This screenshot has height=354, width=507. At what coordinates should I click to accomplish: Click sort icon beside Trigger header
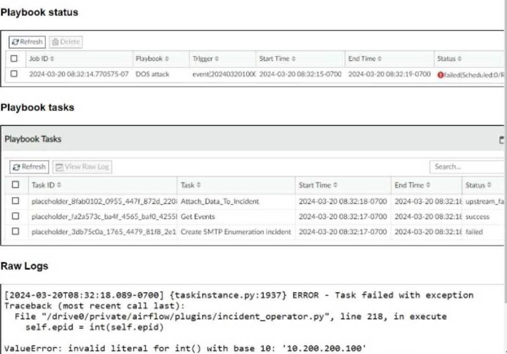[217, 59]
